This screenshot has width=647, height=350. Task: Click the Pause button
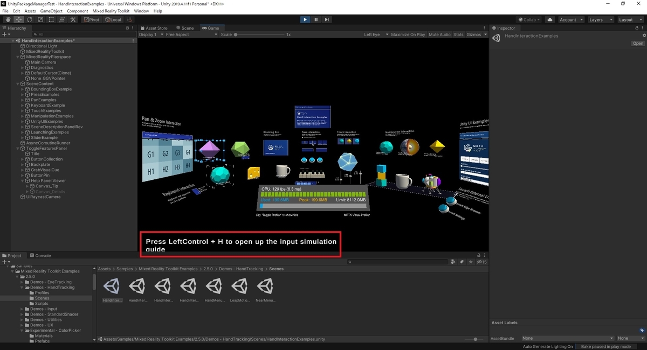316,19
